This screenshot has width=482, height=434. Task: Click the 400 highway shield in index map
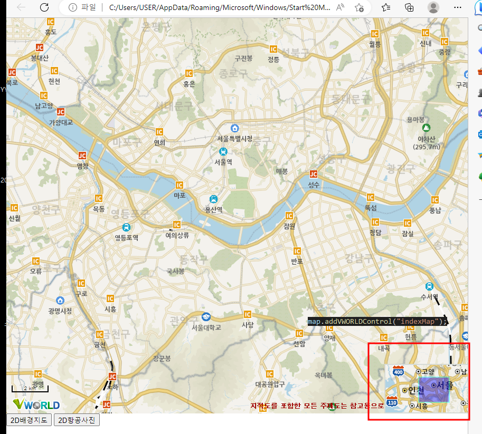tap(398, 371)
